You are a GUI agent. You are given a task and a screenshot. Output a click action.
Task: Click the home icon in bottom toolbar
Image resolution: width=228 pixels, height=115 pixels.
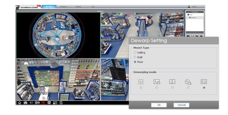pyautogui.click(x=19, y=102)
